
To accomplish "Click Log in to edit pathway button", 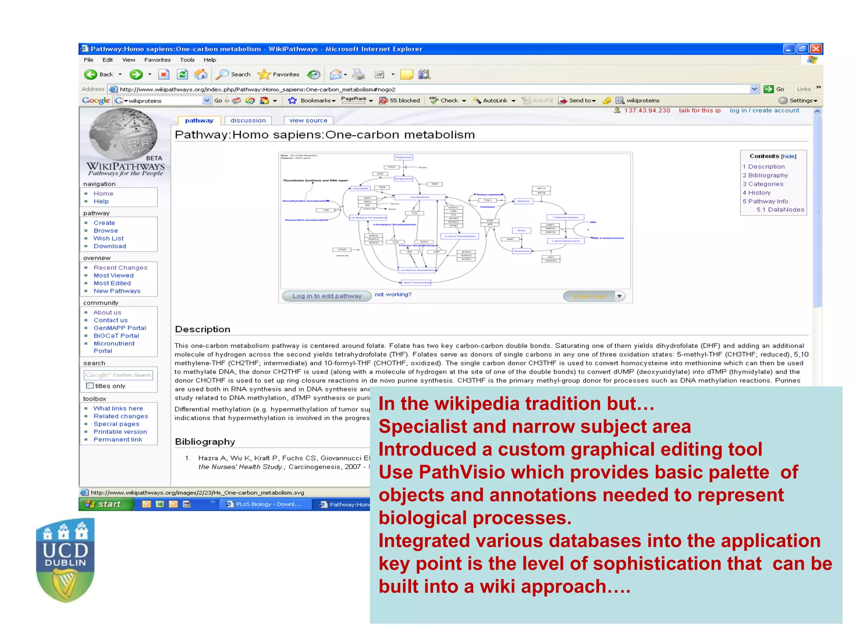I will (x=327, y=296).
